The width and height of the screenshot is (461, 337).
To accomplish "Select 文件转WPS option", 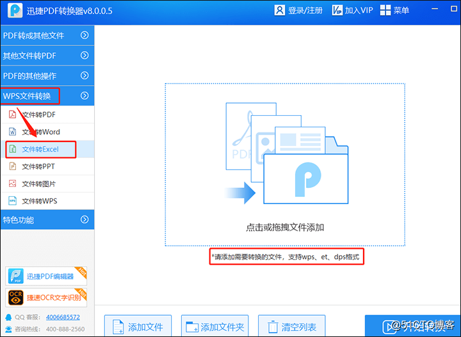I will [x=47, y=201].
